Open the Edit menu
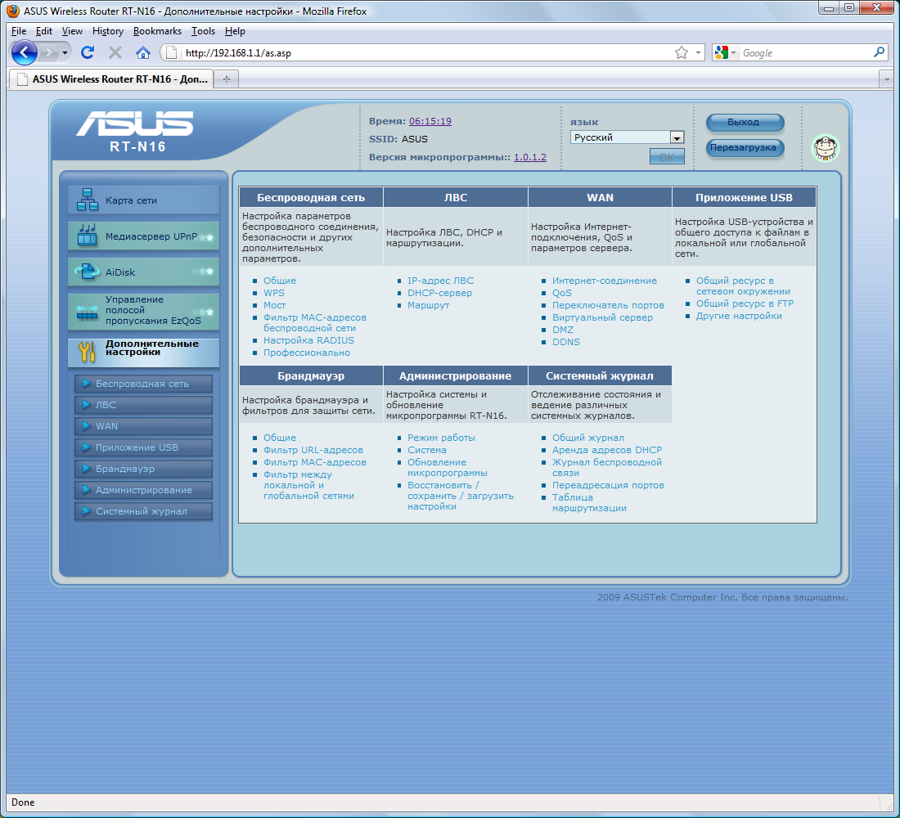Image resolution: width=900 pixels, height=818 pixels. click(43, 31)
